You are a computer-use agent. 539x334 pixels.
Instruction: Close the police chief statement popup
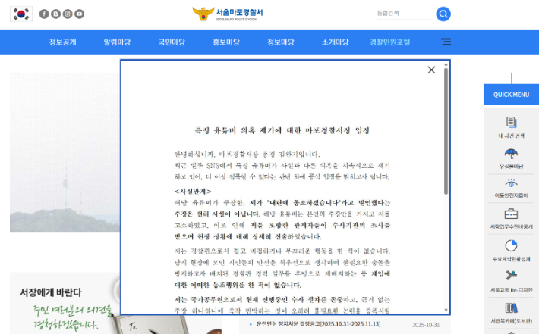(x=431, y=70)
